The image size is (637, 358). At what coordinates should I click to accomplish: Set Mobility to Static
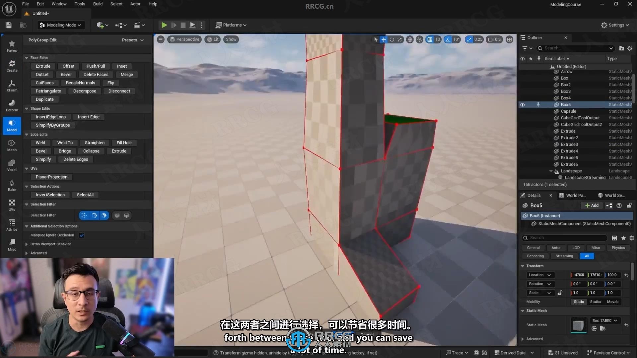(x=579, y=302)
